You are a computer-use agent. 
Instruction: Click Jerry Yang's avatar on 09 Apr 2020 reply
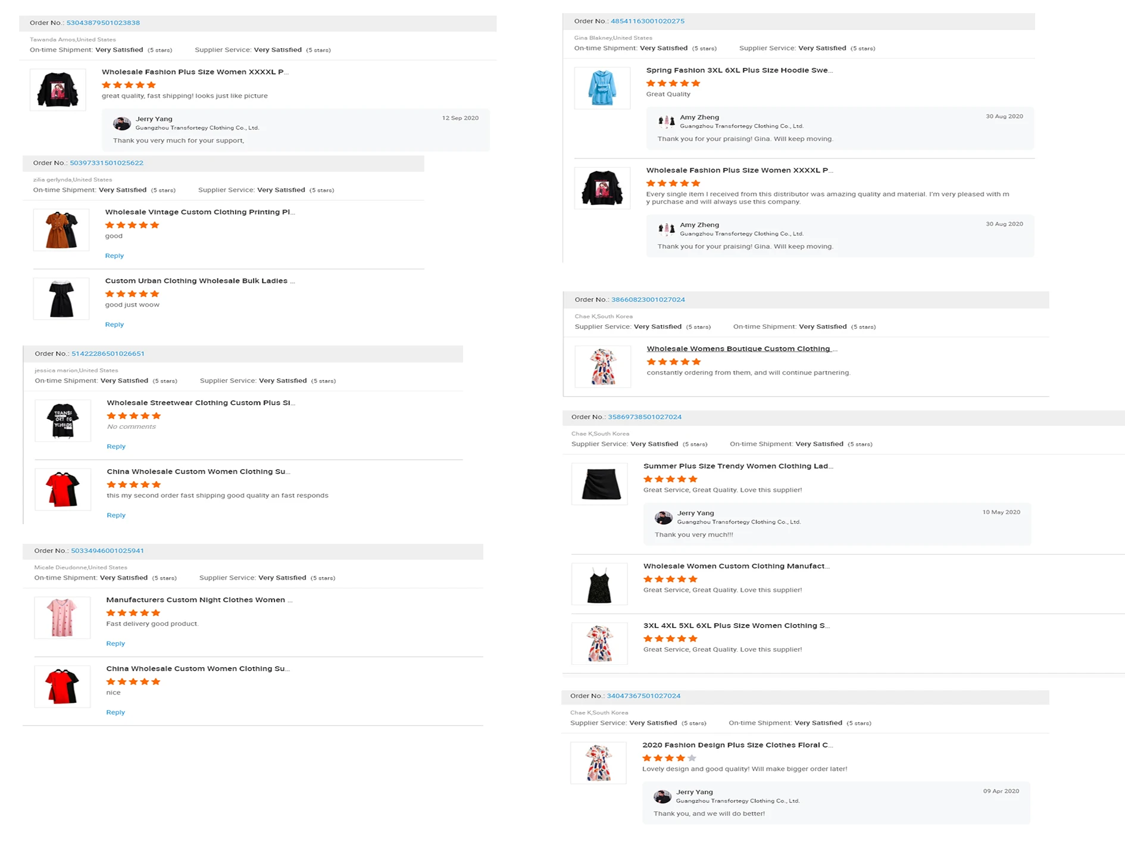[x=662, y=796]
